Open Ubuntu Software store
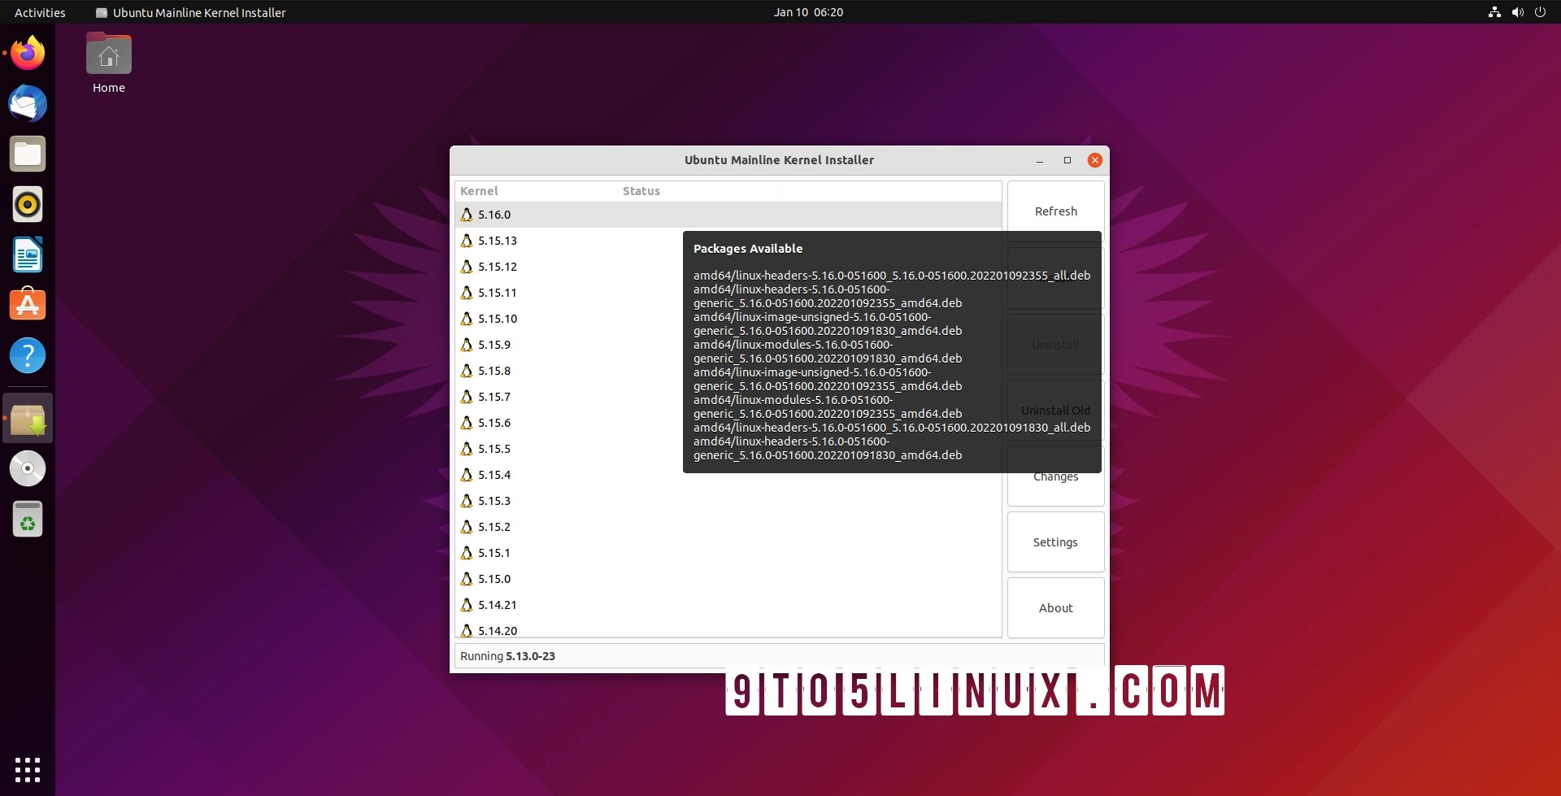 [28, 305]
